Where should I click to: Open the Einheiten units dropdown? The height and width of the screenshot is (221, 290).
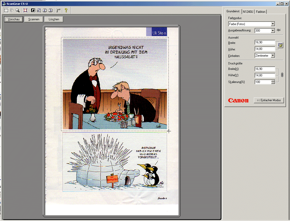tap(273, 56)
